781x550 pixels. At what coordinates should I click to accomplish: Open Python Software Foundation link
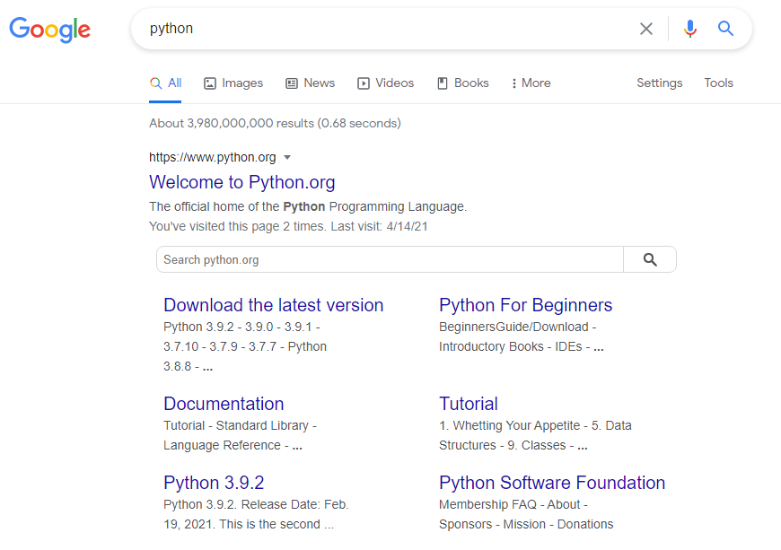click(552, 483)
